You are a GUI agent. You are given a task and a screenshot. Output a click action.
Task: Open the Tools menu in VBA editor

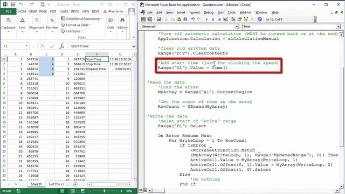coord(231,12)
